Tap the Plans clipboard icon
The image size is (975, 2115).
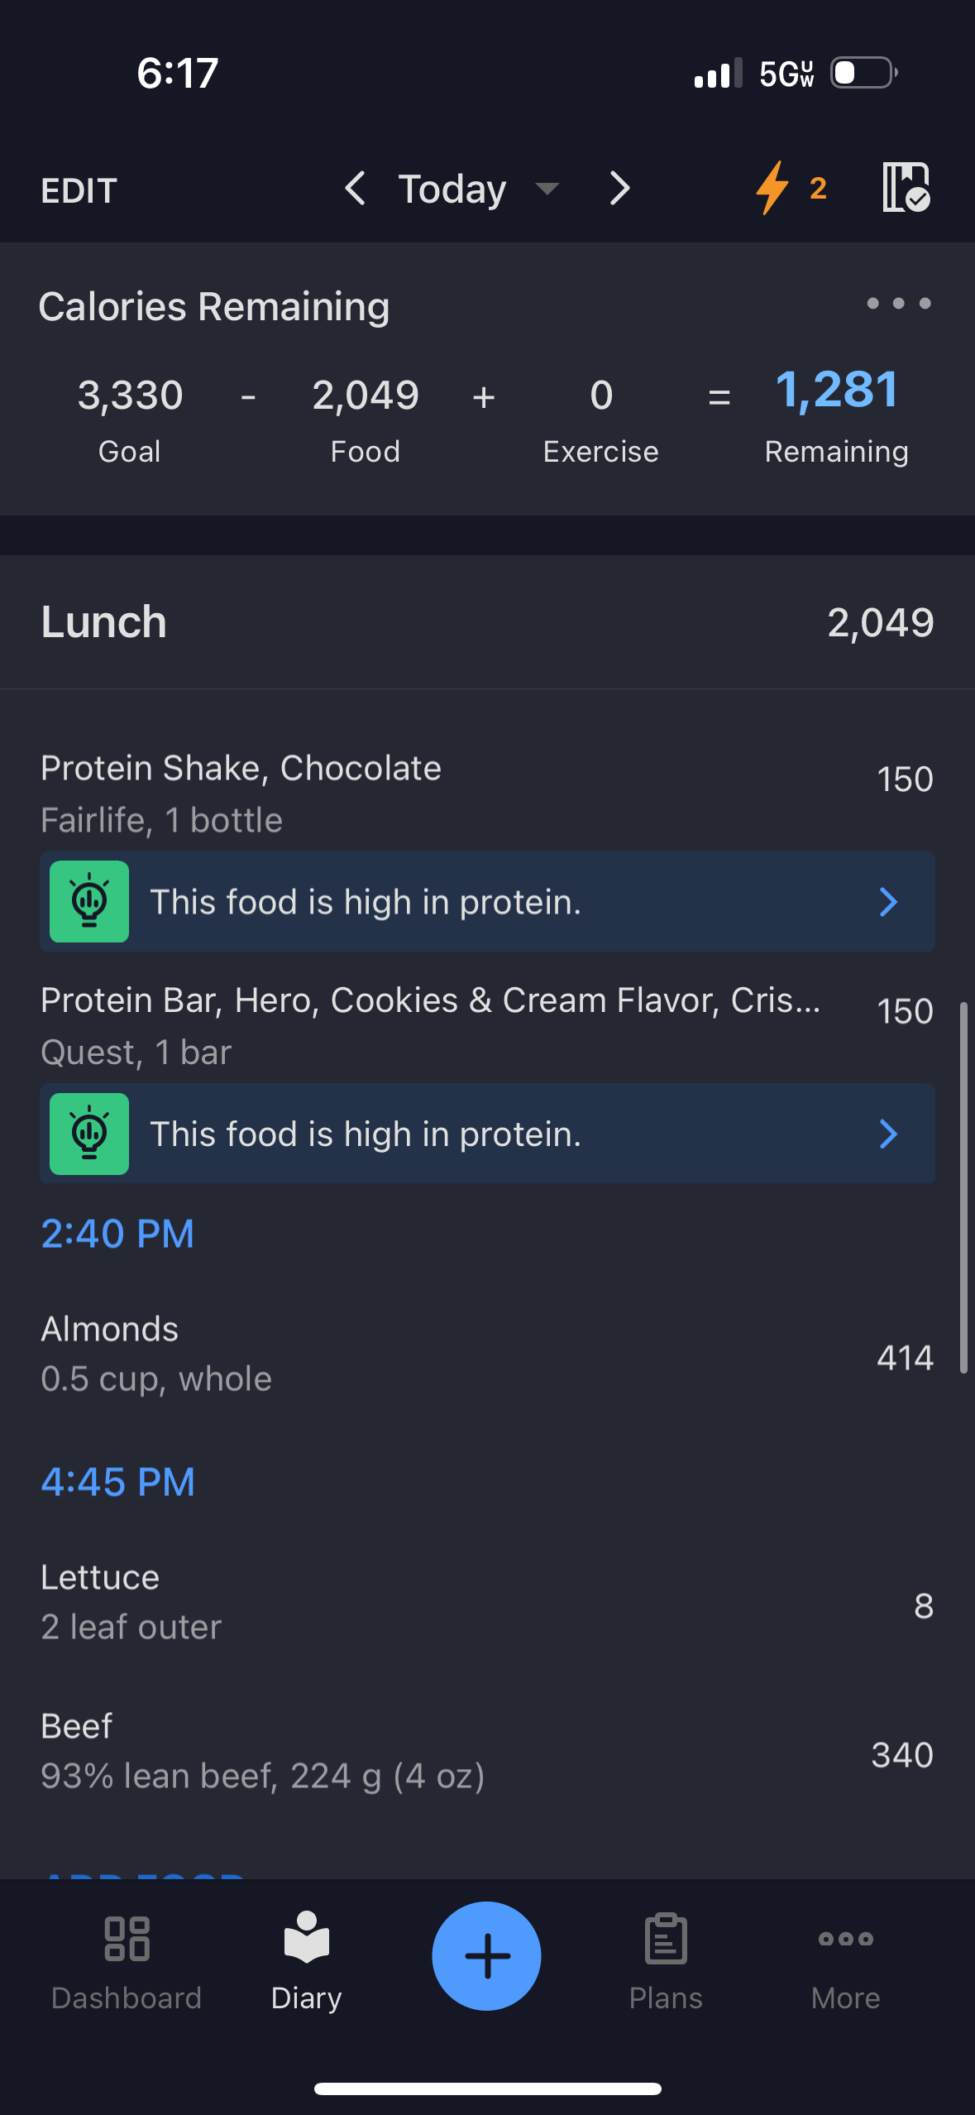(x=666, y=1938)
